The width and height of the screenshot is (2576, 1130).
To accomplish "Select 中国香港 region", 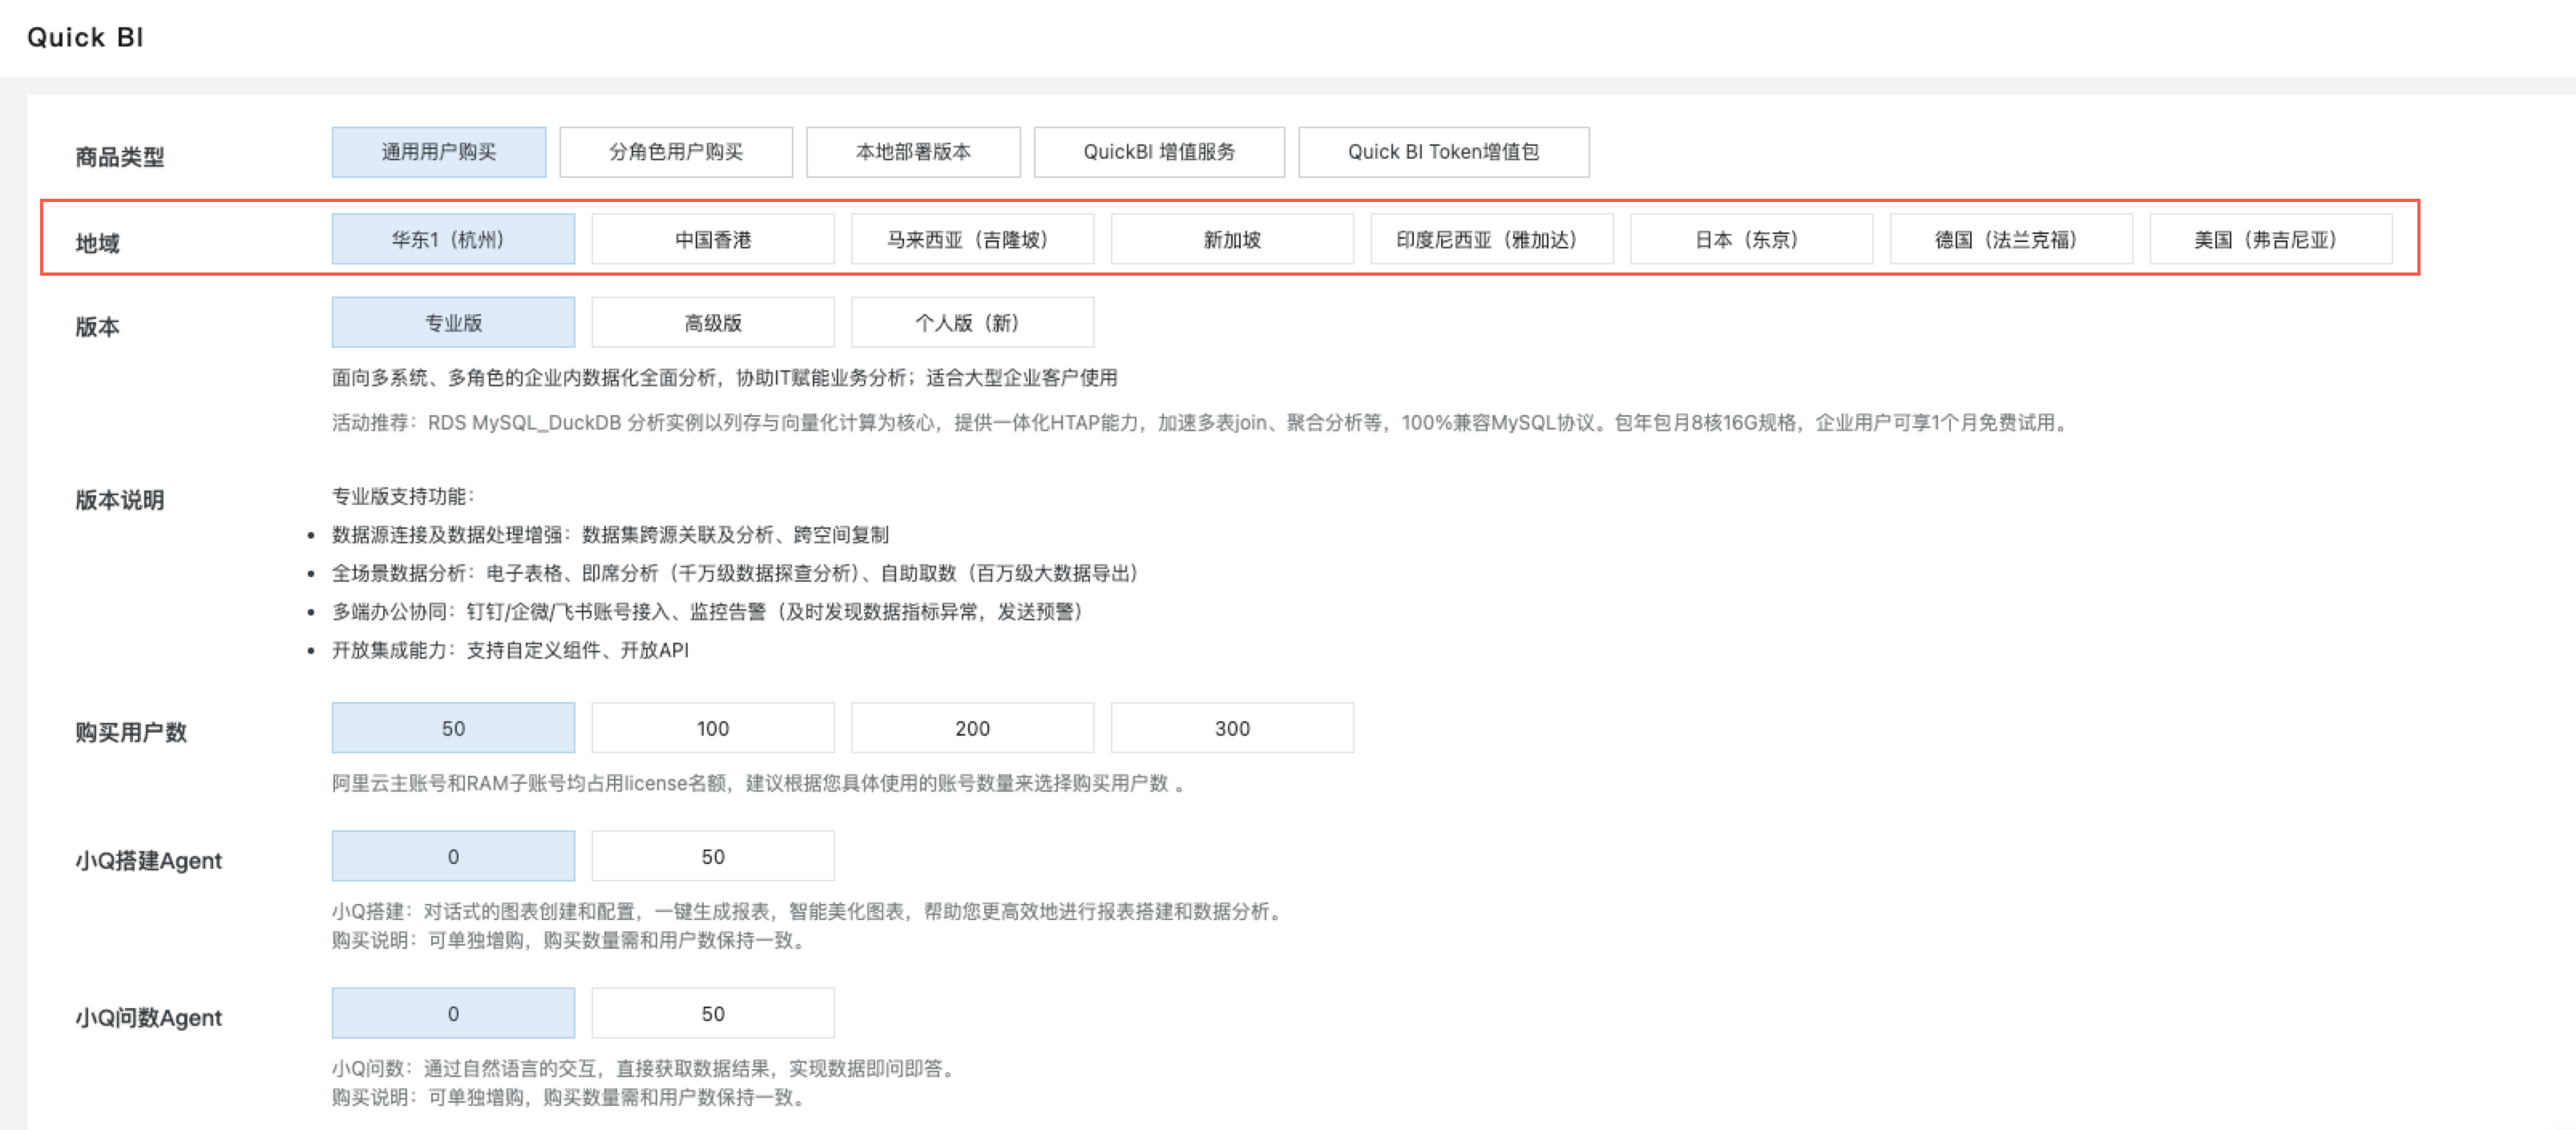I will (712, 239).
